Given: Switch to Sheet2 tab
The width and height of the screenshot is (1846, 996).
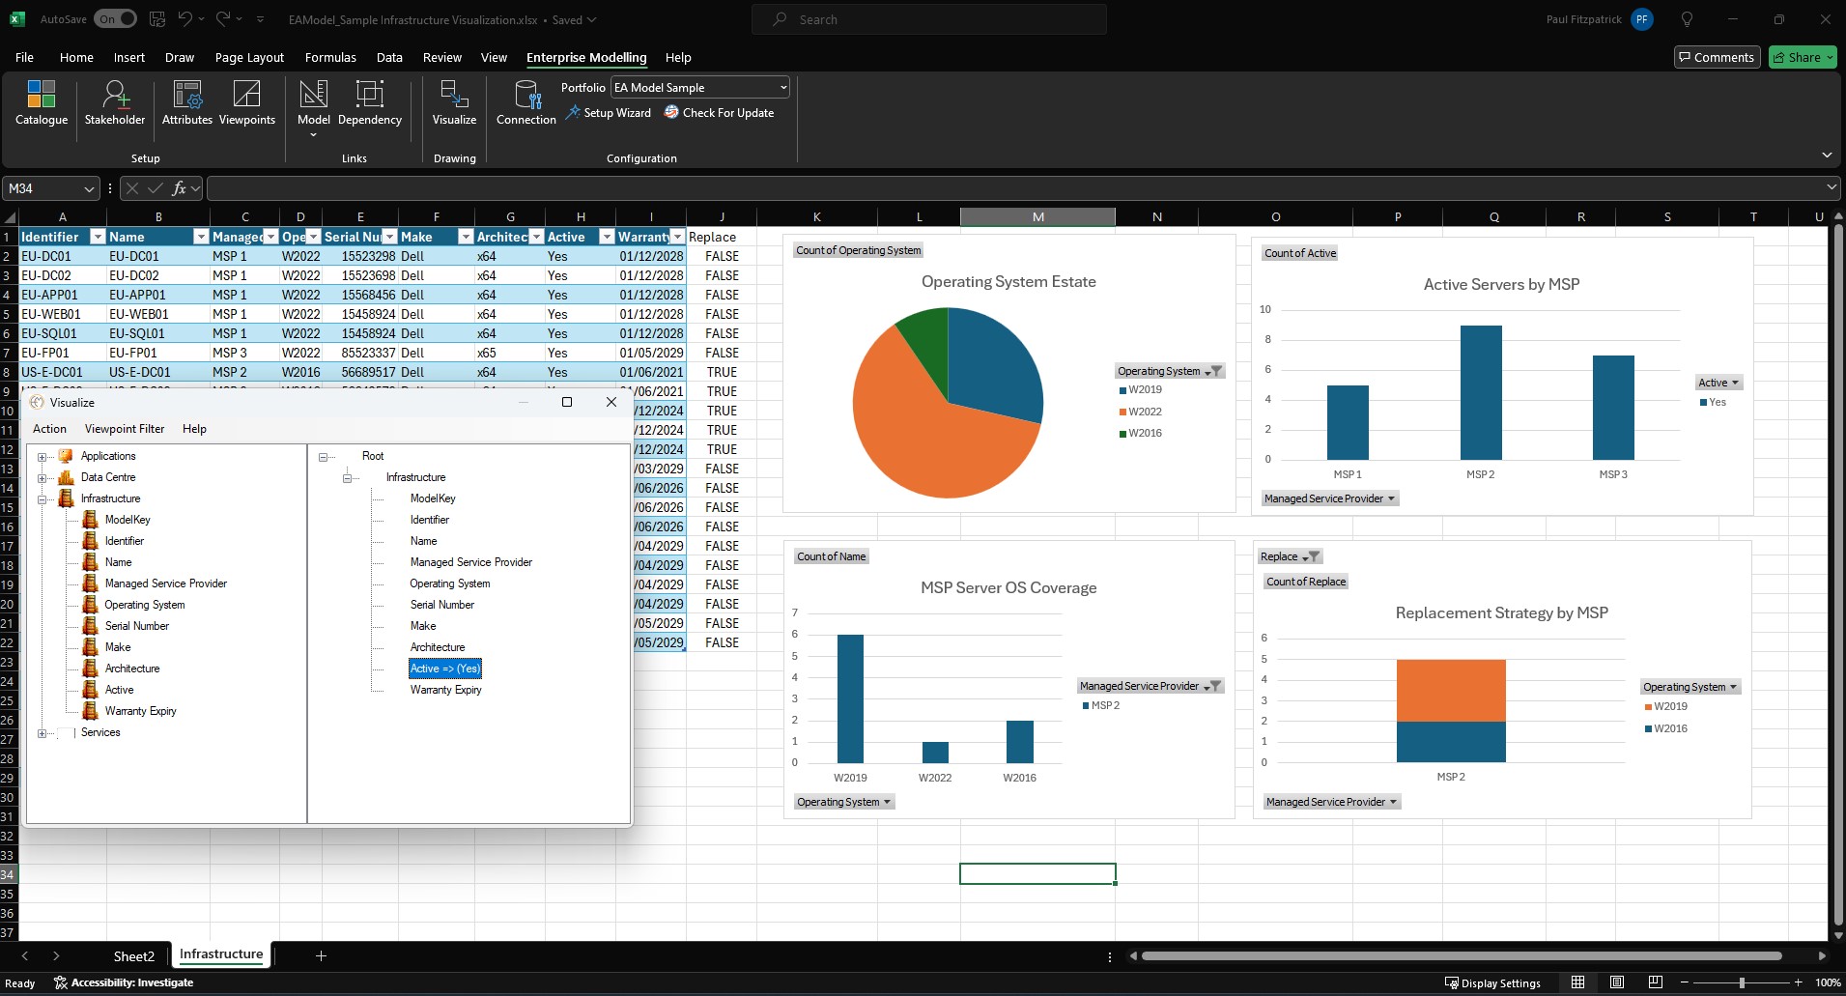Looking at the screenshot, I should [133, 956].
